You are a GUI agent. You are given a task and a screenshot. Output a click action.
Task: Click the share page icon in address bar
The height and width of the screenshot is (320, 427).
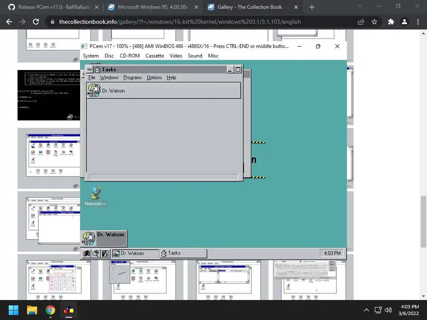361,22
